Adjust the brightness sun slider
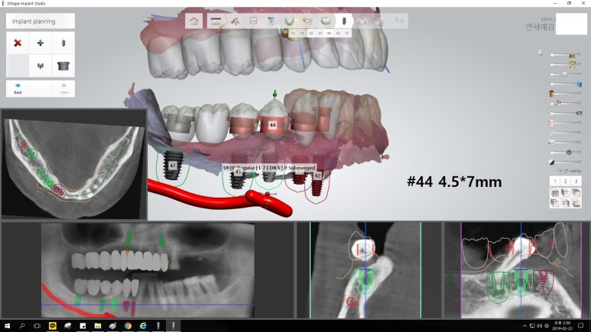 (x=570, y=152)
